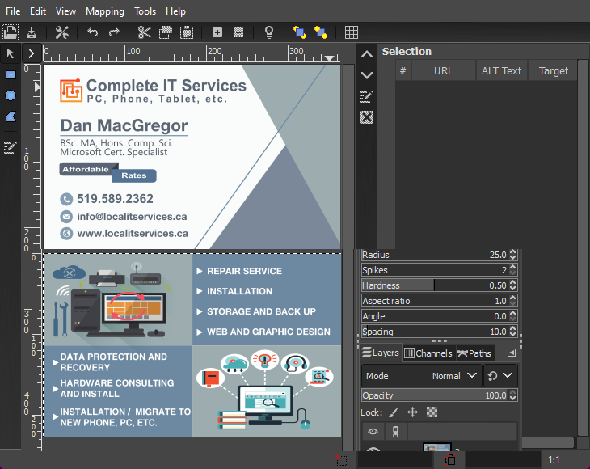Screen dimensions: 590x469
Task: Select the polygon area tool
Action: point(11,116)
